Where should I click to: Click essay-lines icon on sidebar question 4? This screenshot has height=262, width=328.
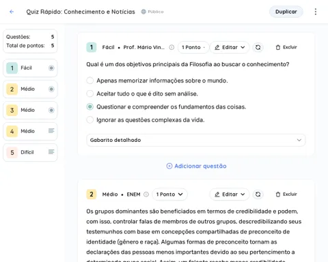[x=51, y=131]
